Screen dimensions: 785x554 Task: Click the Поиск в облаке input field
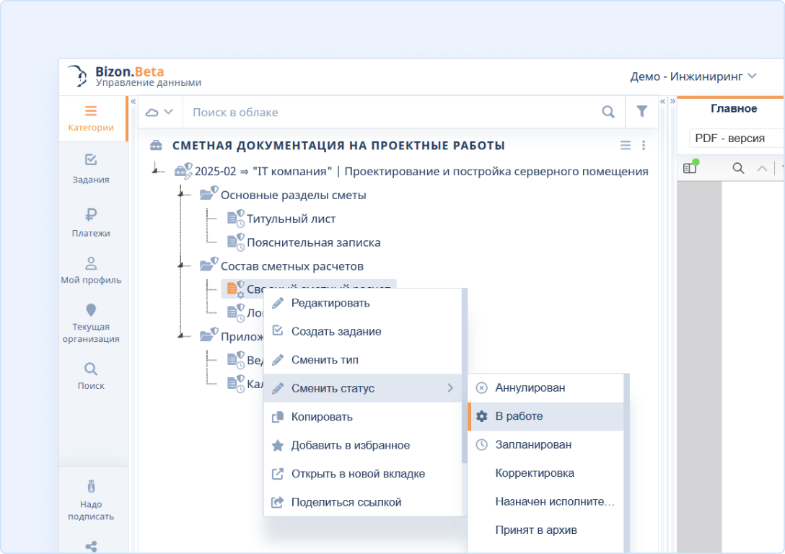point(390,112)
